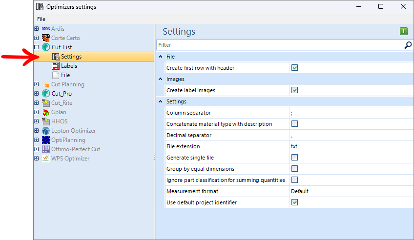
Task: Click the 'Cut_Pro' tree label
Action: 62,94
